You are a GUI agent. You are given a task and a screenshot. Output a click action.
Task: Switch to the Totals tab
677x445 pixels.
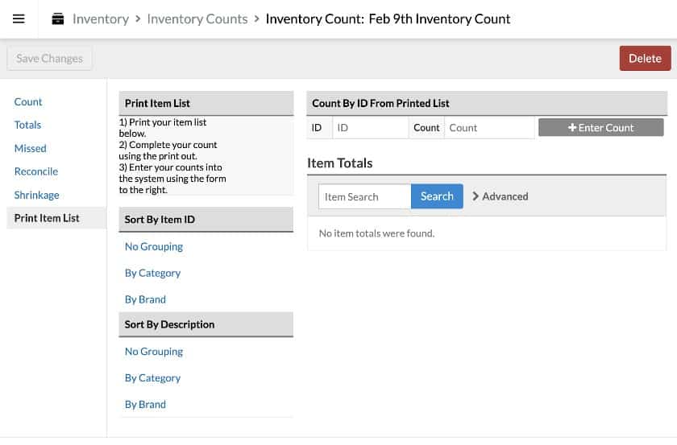tap(27, 125)
